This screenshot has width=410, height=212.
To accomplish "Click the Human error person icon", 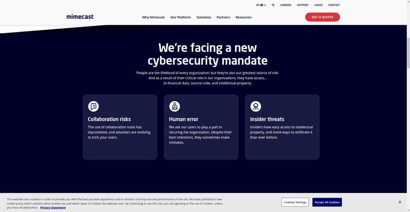I will tap(175, 106).
